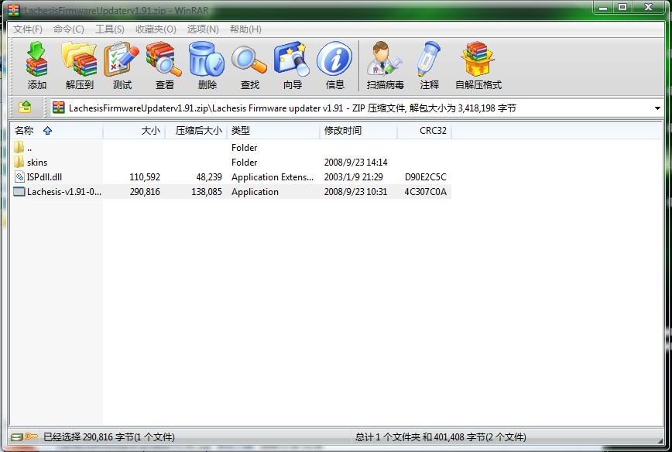Select the skins folder name

(37, 163)
